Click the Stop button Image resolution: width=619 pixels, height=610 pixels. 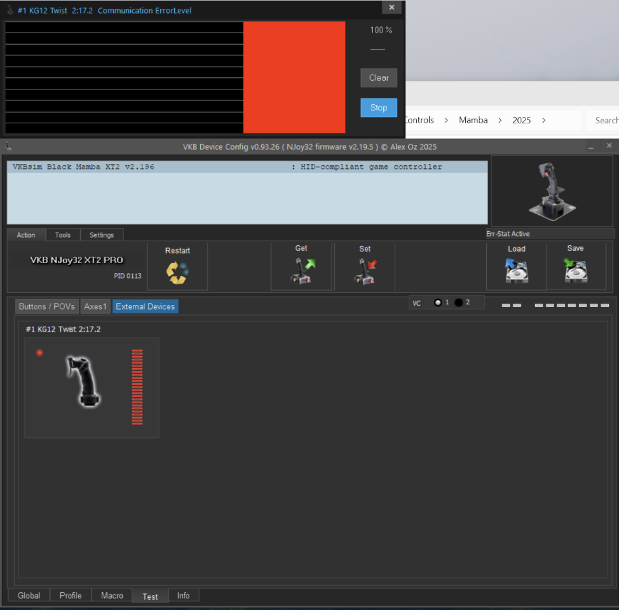[x=378, y=108]
